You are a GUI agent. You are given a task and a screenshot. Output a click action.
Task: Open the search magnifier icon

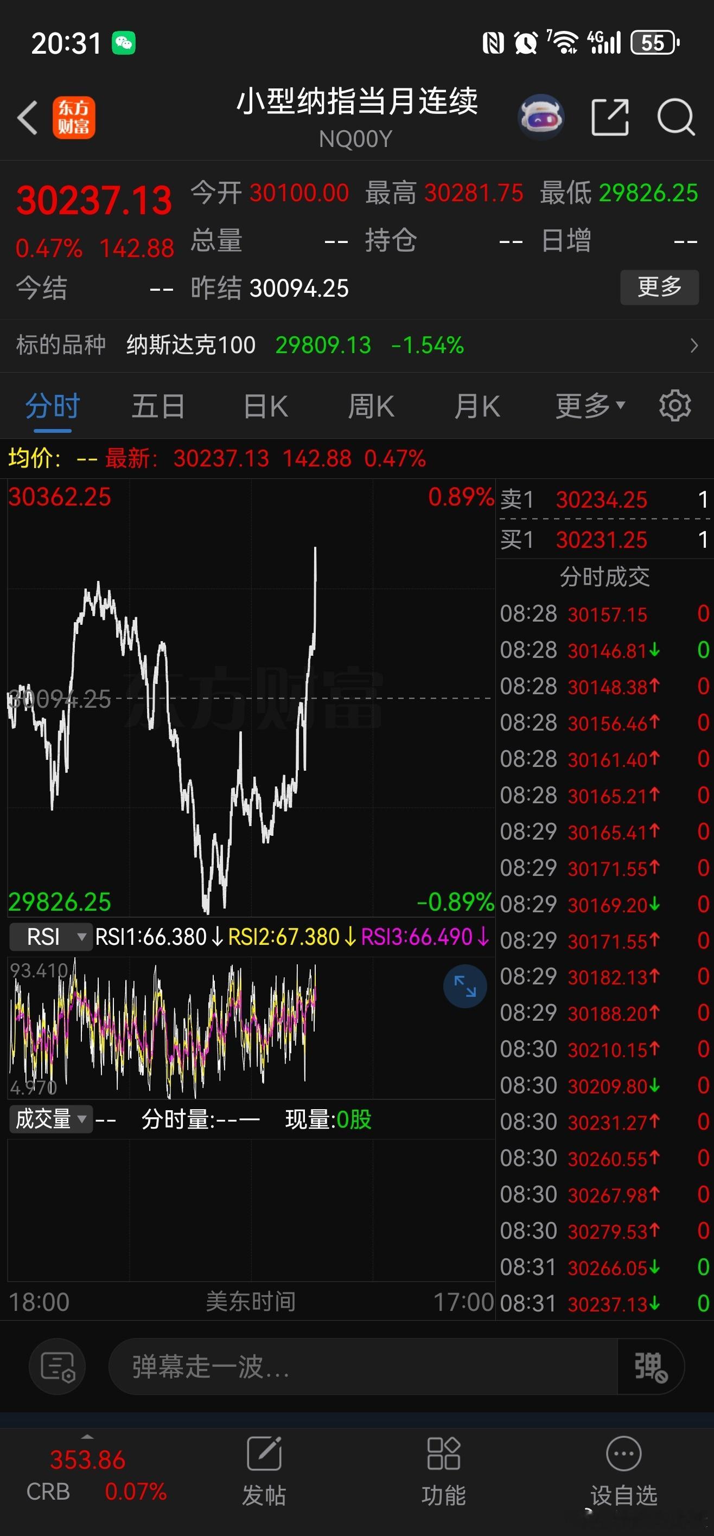676,117
